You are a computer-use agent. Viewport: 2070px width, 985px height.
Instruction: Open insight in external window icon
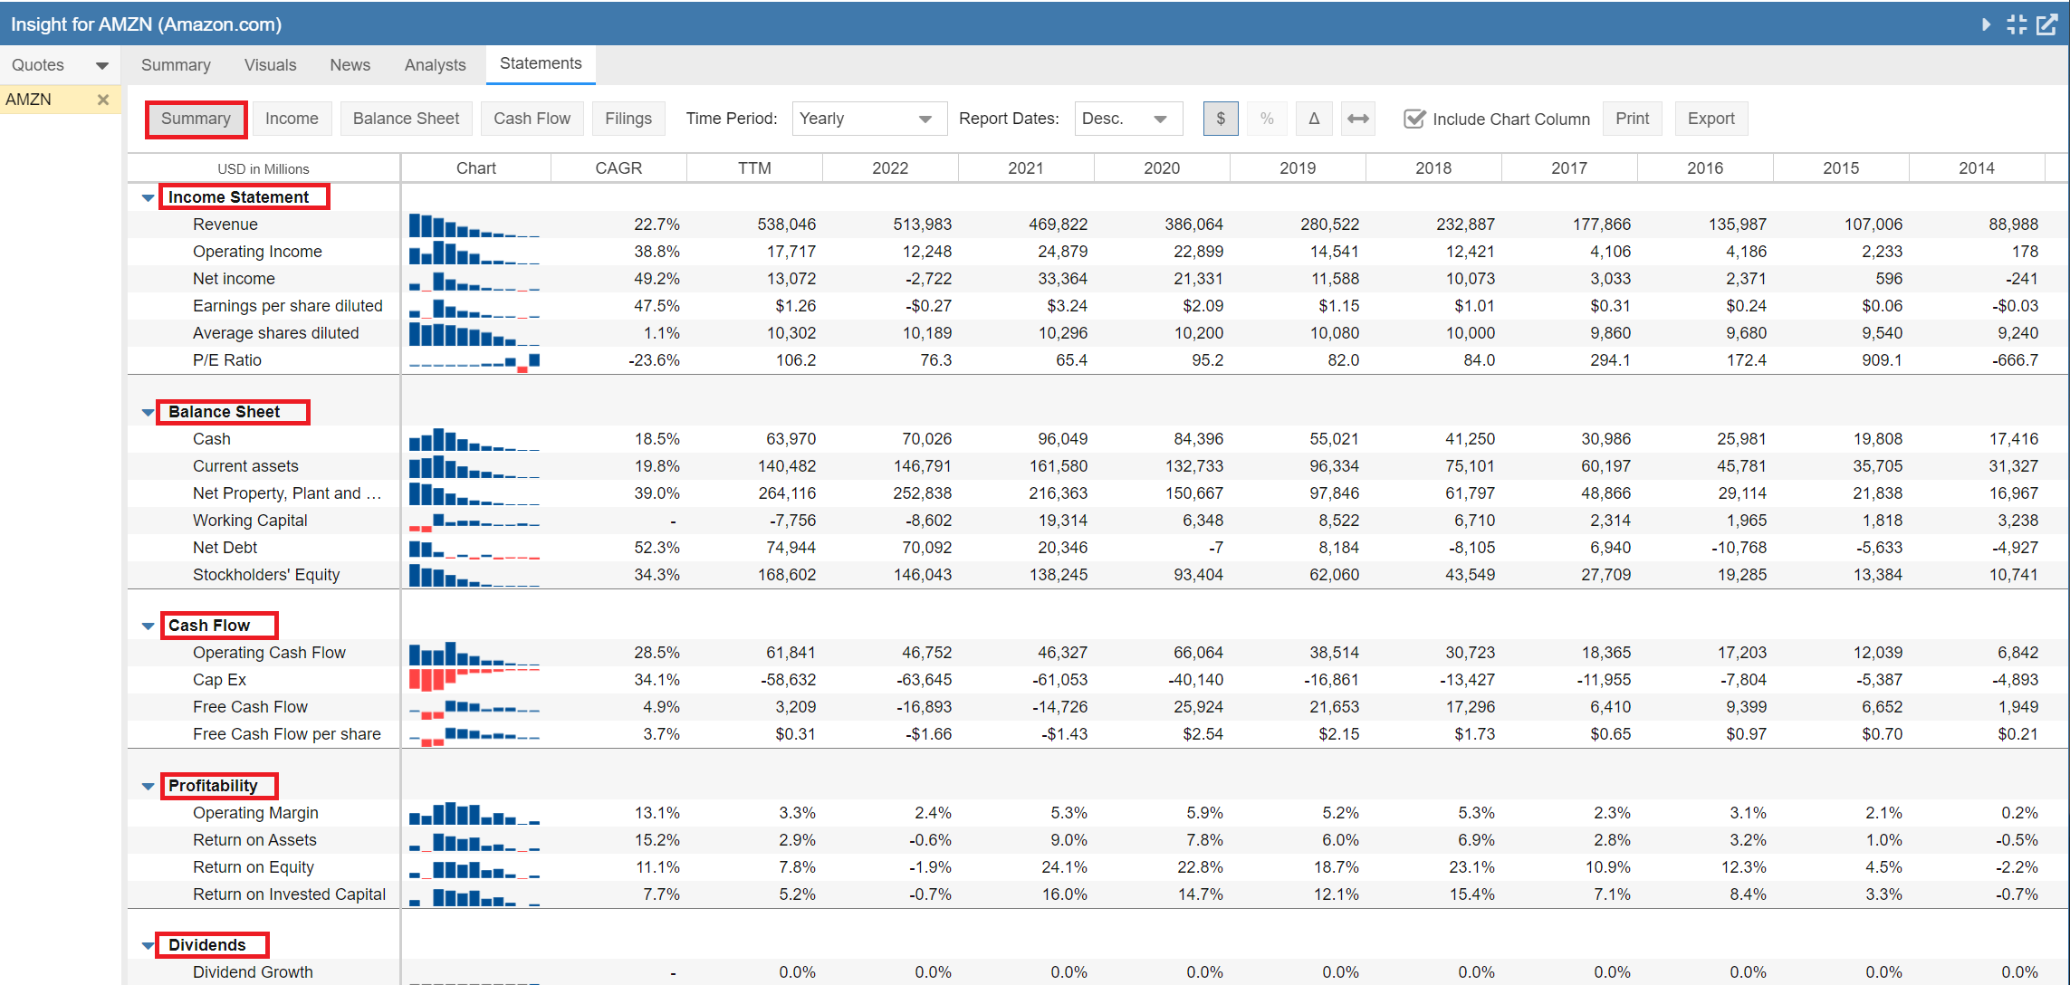(2047, 24)
